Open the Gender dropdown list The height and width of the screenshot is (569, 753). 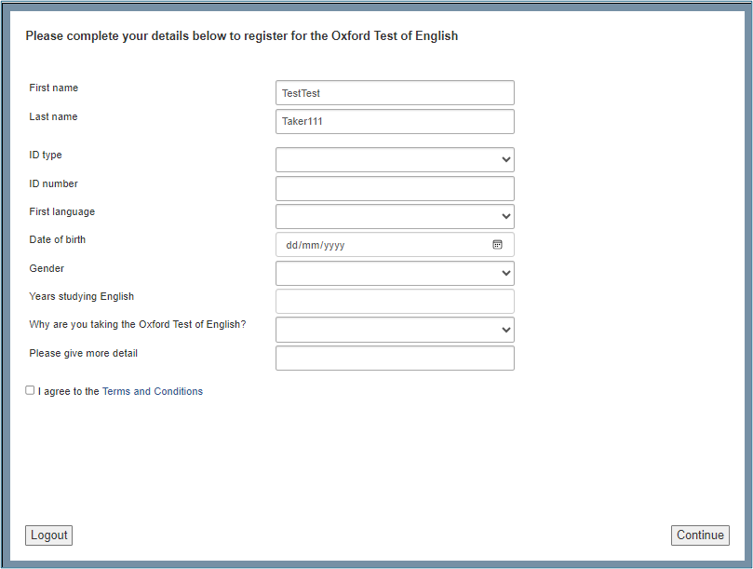395,274
